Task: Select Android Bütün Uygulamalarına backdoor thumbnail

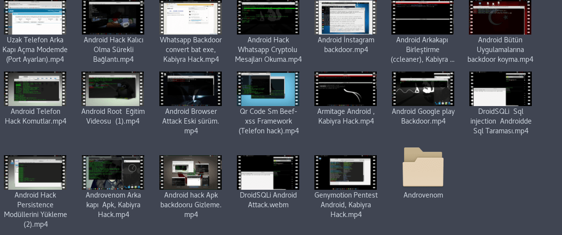Action: [x=501, y=17]
